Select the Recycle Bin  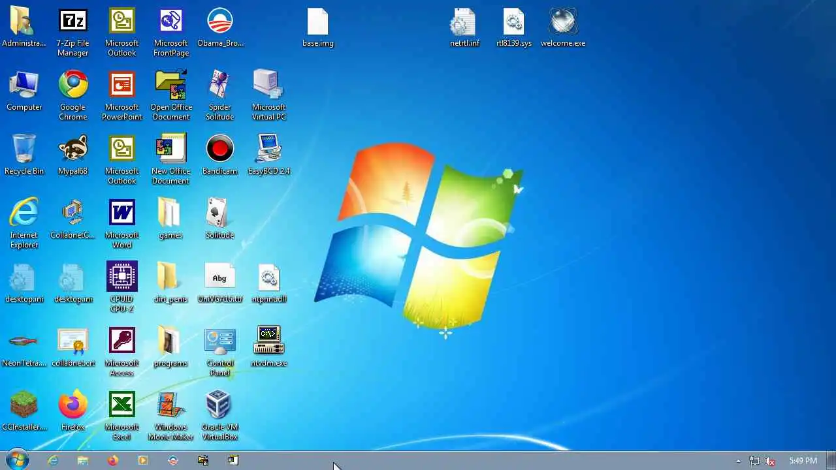coord(24,155)
